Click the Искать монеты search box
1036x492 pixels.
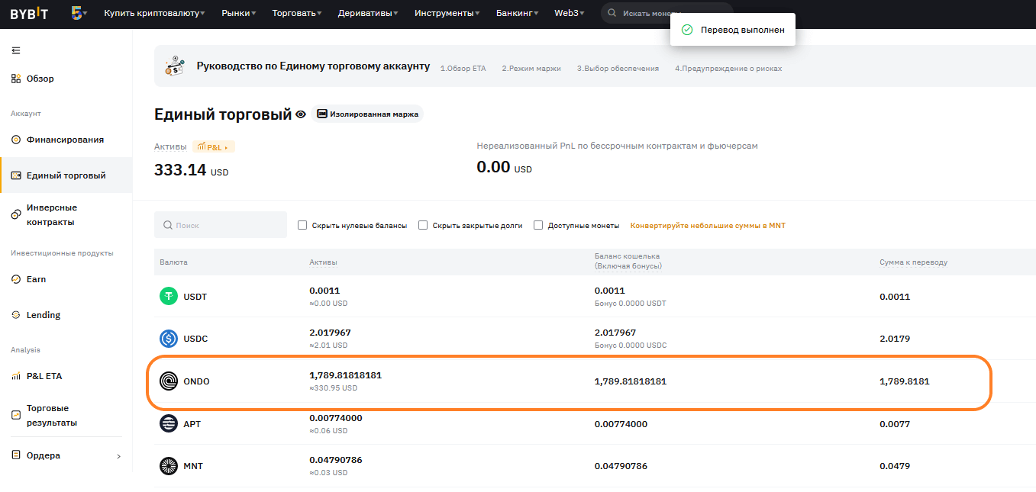(x=666, y=14)
